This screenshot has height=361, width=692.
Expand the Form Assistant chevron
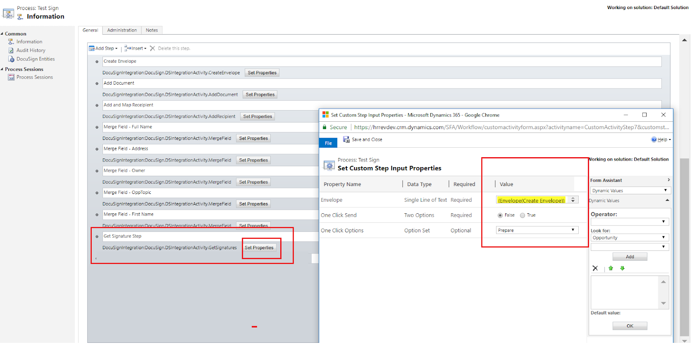[669, 180]
